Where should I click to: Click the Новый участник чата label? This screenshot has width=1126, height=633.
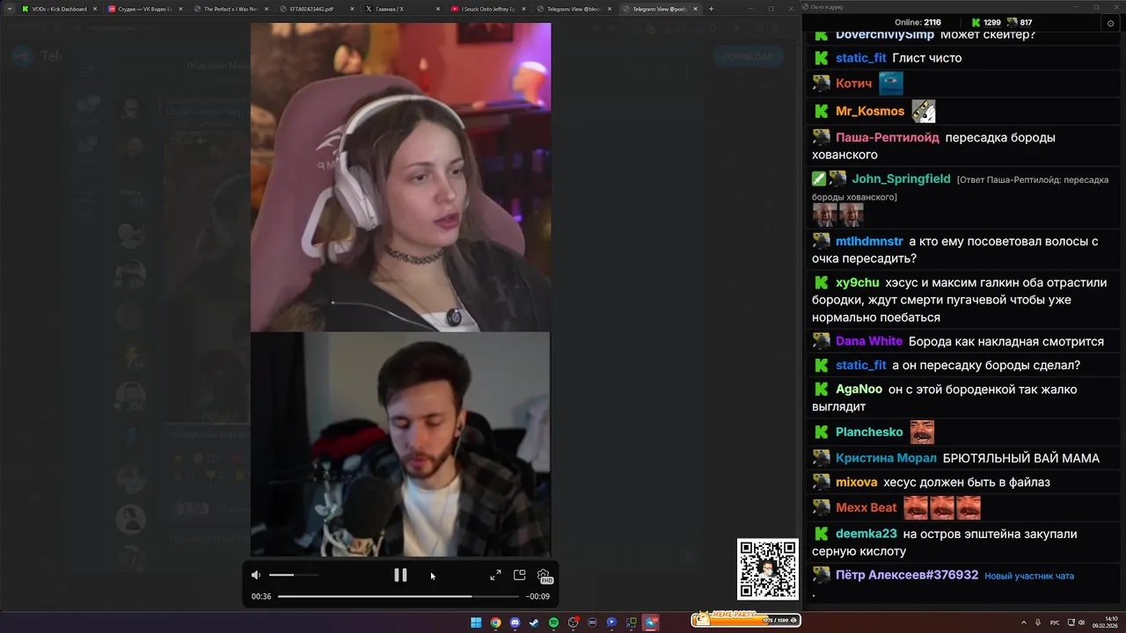(1029, 576)
